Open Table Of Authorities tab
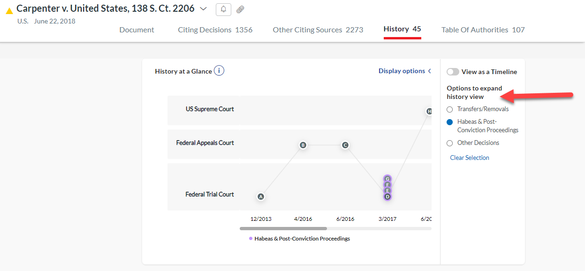 (483, 30)
